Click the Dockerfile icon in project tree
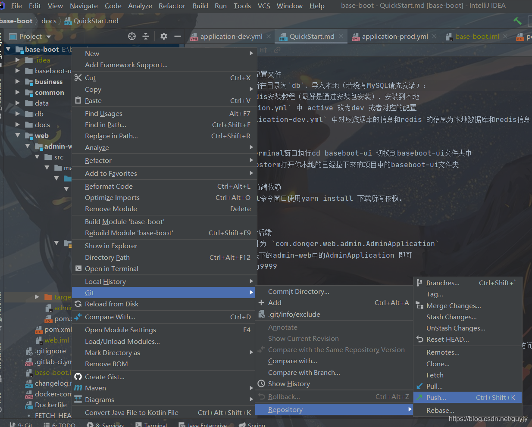 [29, 405]
